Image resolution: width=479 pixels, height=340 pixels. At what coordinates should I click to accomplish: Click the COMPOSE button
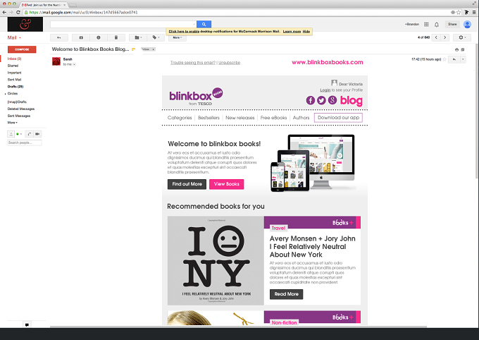click(22, 49)
